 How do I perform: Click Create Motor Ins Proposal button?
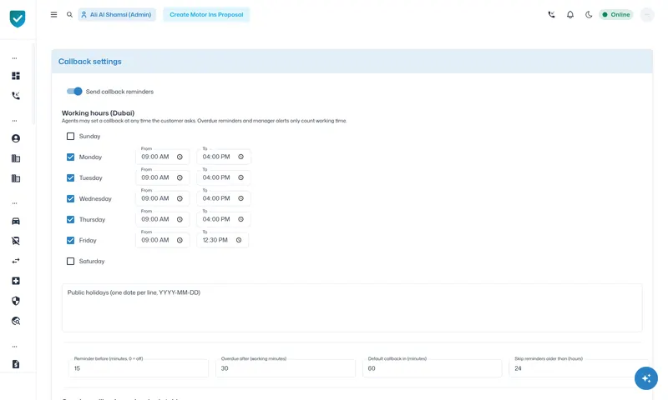pyautogui.click(x=206, y=14)
